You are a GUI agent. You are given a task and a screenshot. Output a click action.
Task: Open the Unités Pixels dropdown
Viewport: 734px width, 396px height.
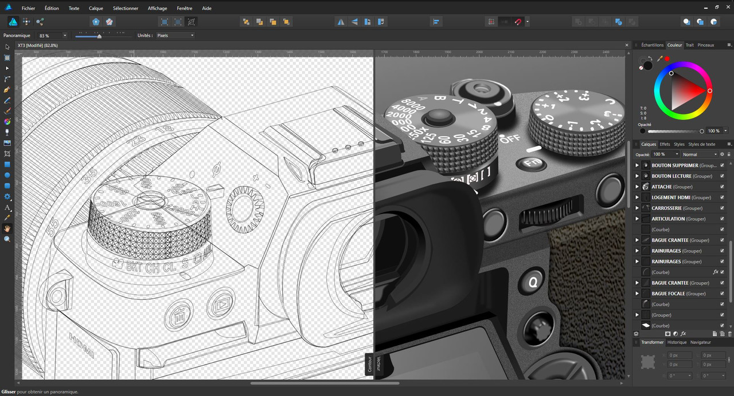click(175, 35)
